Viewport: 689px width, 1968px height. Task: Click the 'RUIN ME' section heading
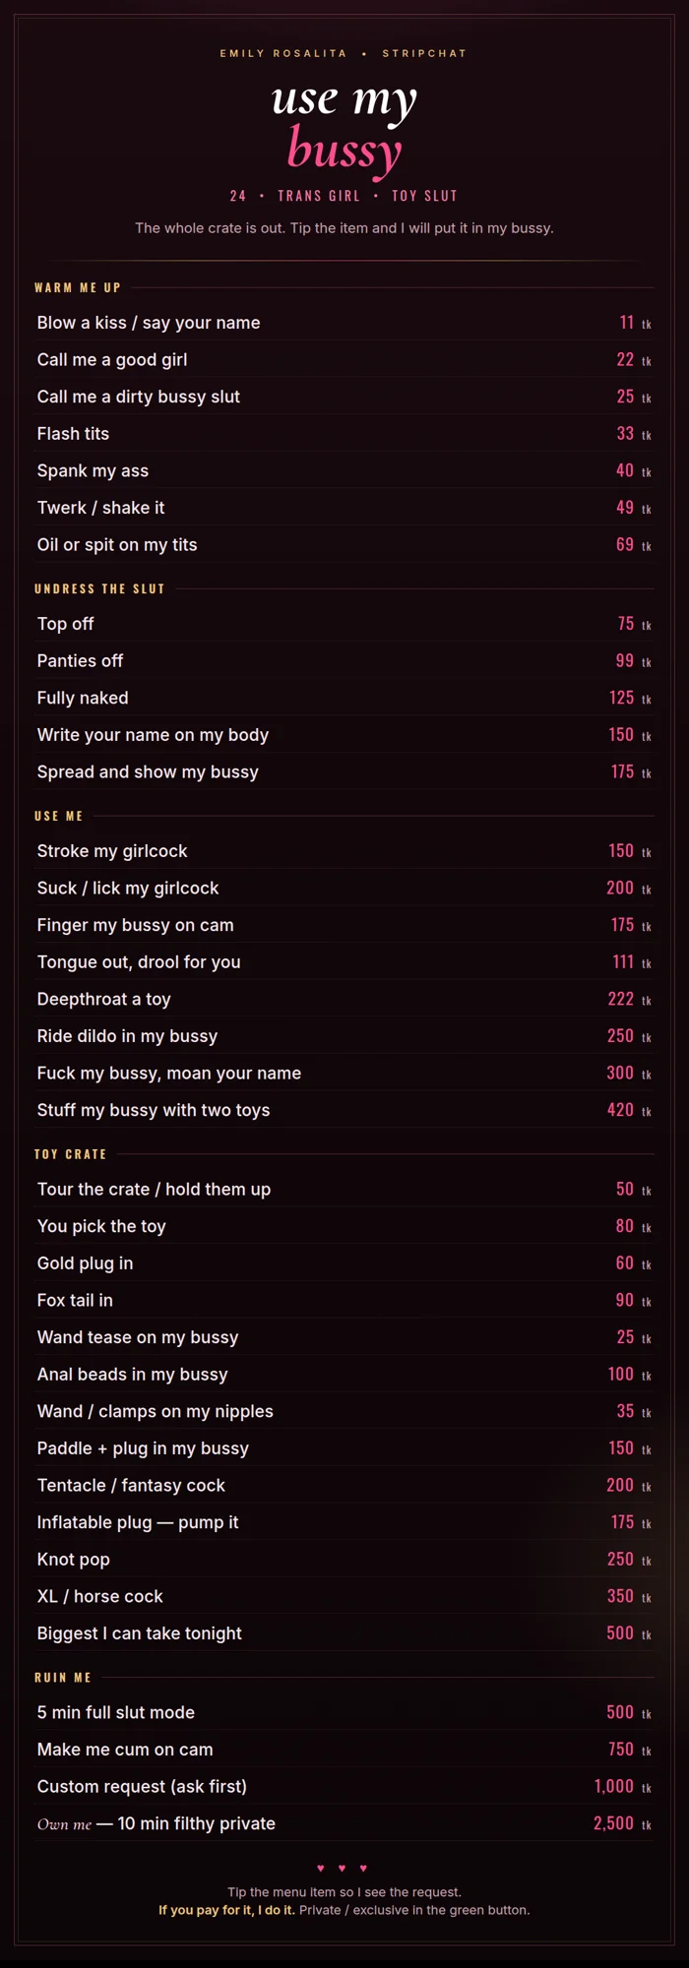pos(63,1677)
